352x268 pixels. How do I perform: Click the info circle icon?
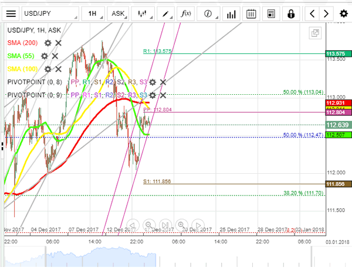click(208, 13)
